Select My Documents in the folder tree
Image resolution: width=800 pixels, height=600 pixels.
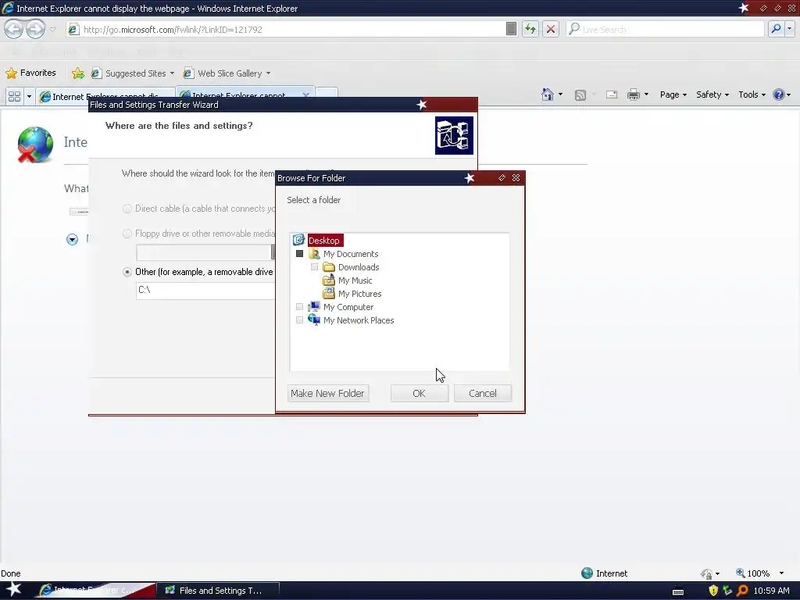pyautogui.click(x=351, y=254)
